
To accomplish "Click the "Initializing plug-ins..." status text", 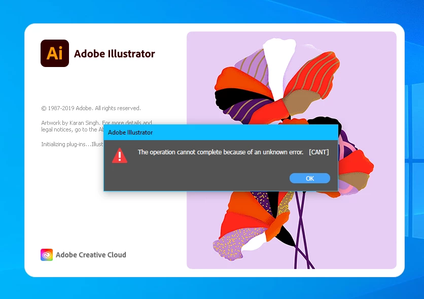I will coord(72,144).
